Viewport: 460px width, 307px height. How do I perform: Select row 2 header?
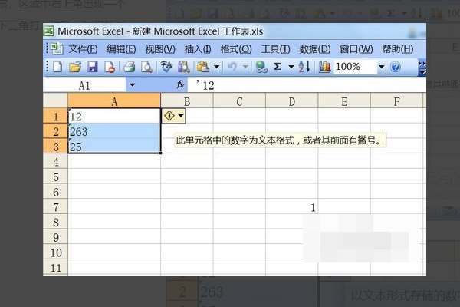point(55,131)
